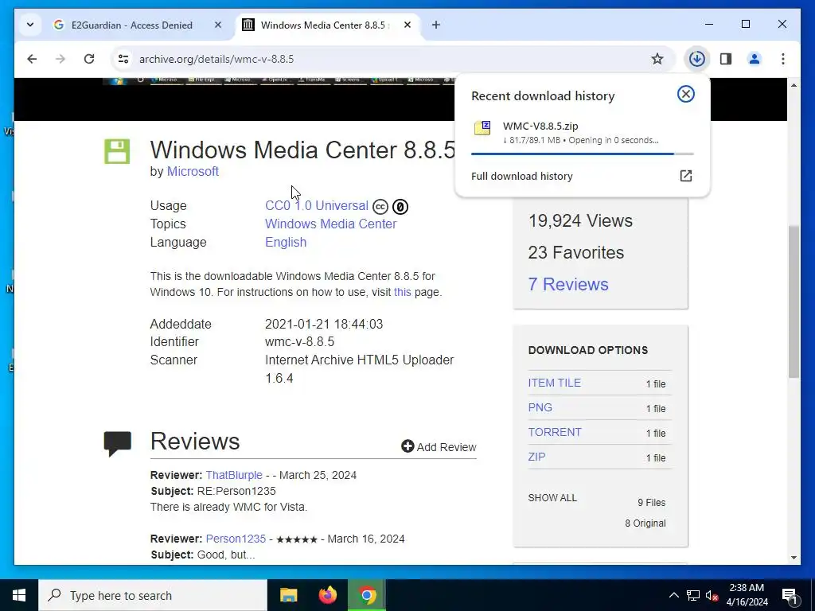This screenshot has width=815, height=611.
Task: Click the WMC-V8.8.5.zip download name
Action: point(540,126)
